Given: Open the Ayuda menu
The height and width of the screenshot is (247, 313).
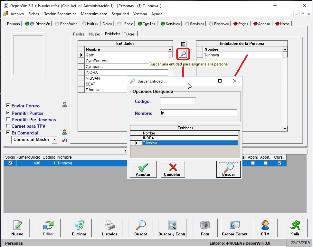Looking at the screenshot, I should (157, 14).
